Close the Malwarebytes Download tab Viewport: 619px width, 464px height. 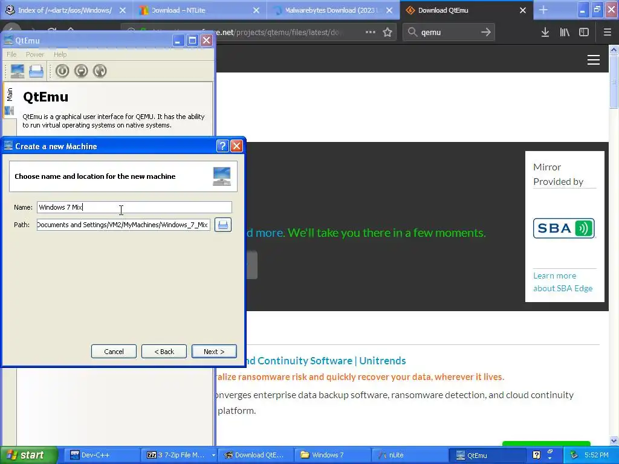389,10
